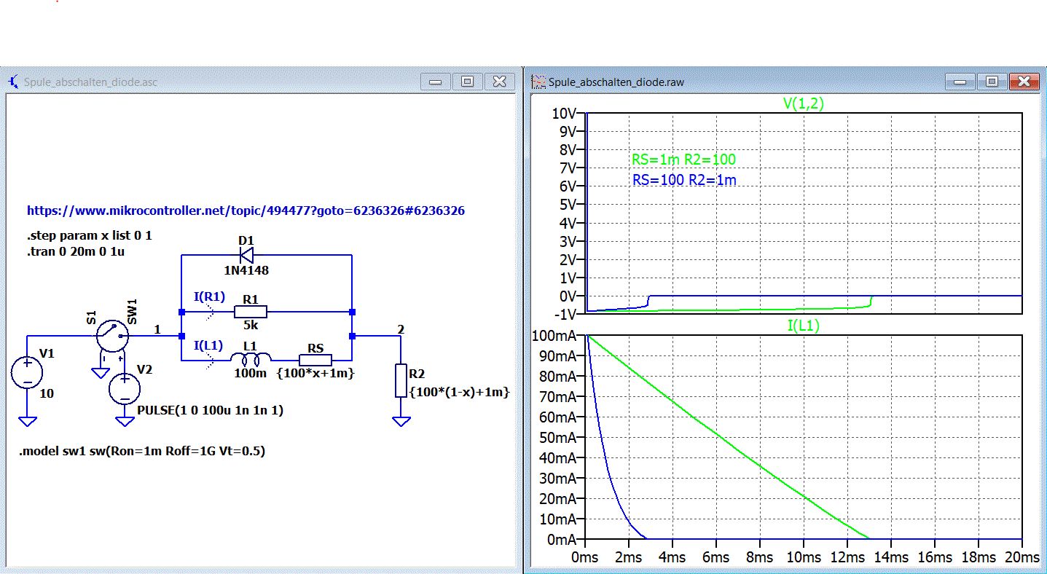The height and width of the screenshot is (574, 1047).
Task: Click the I(L1) trace label in plot
Action: point(803,326)
